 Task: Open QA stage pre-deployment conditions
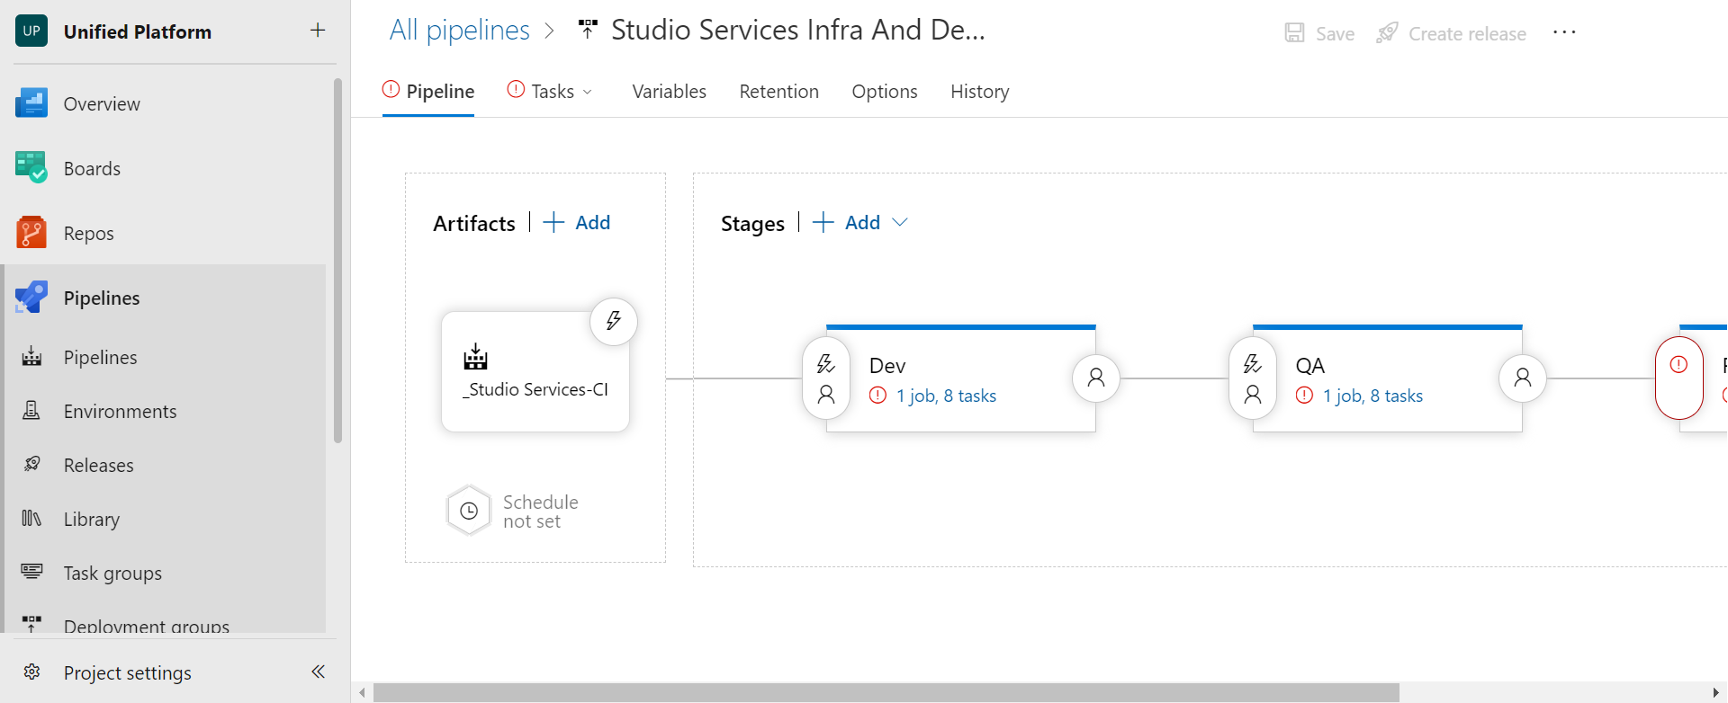1253,378
